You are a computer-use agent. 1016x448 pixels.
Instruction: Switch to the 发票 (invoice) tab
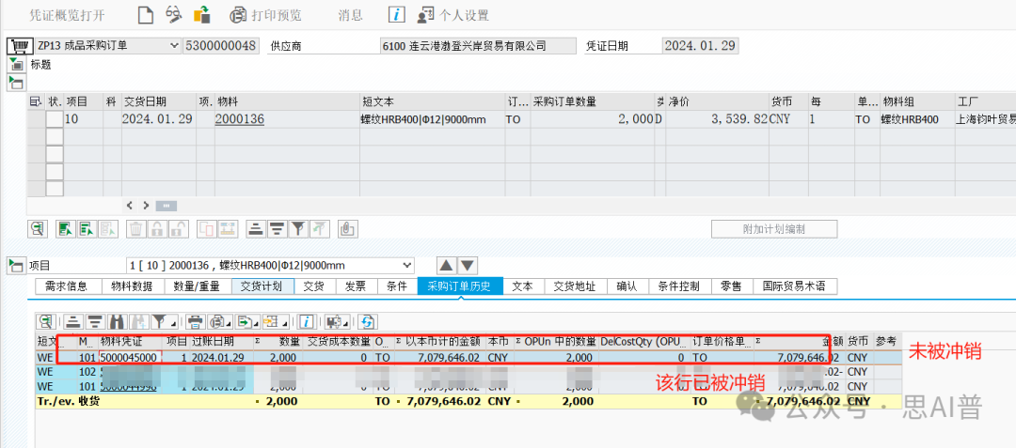355,286
